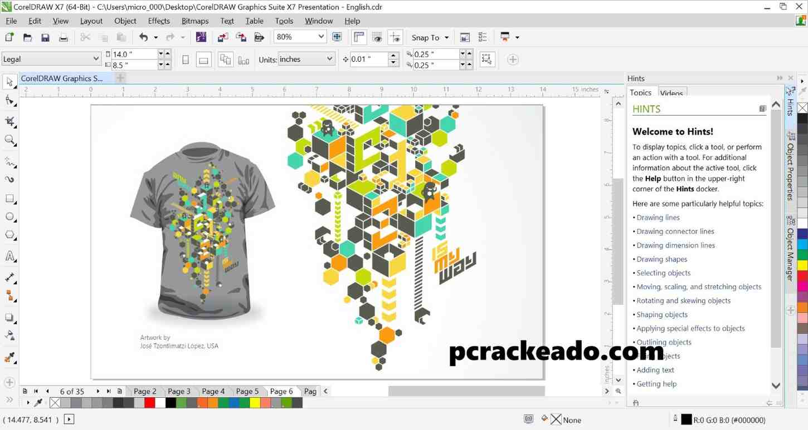Select the Zoom magnifier tool

click(x=9, y=140)
